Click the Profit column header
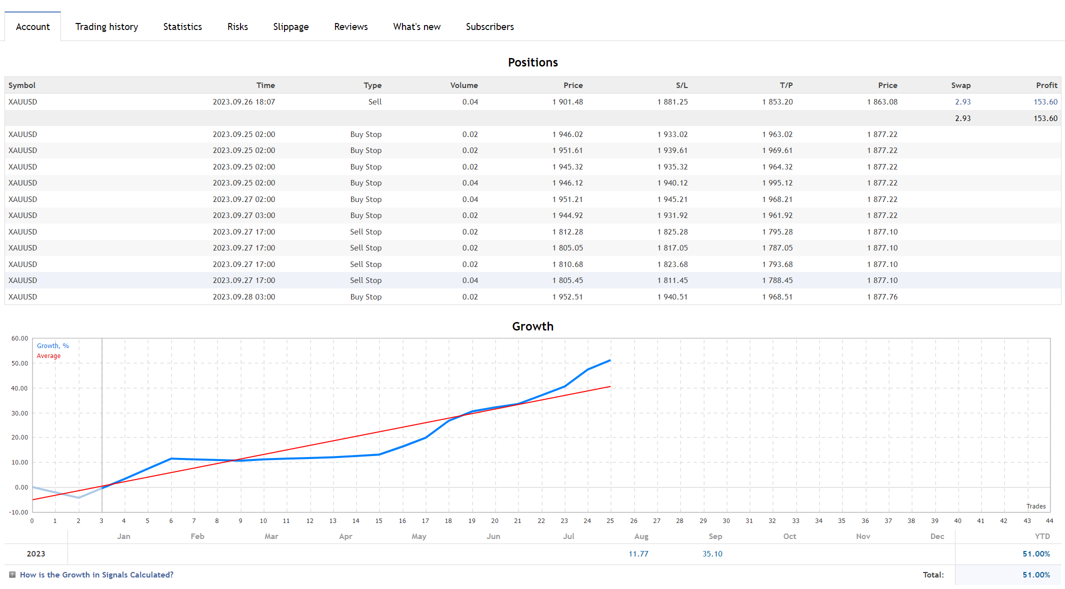This screenshot has width=1065, height=589. pos(1046,85)
